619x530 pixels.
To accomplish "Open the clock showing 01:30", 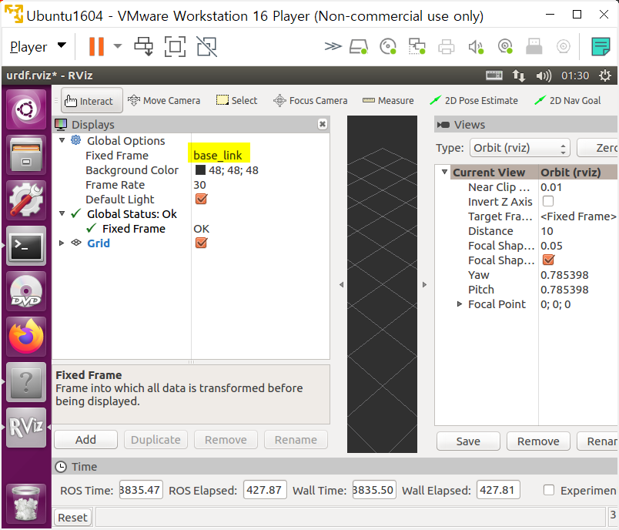I will click(x=575, y=75).
